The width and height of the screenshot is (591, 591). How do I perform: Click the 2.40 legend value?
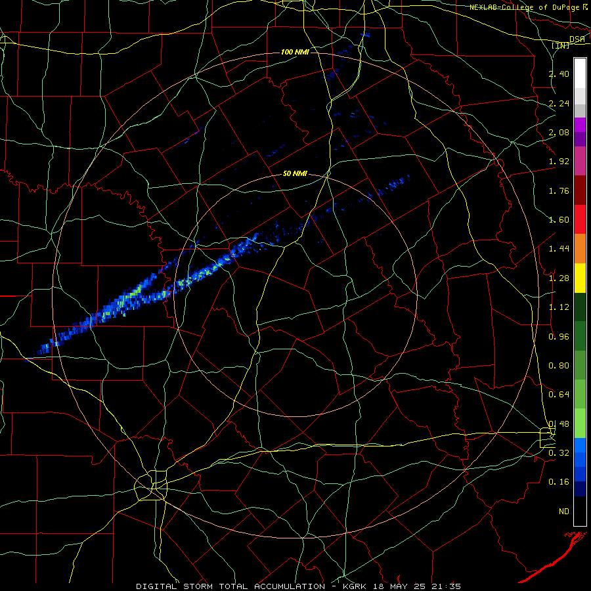pyautogui.click(x=559, y=74)
